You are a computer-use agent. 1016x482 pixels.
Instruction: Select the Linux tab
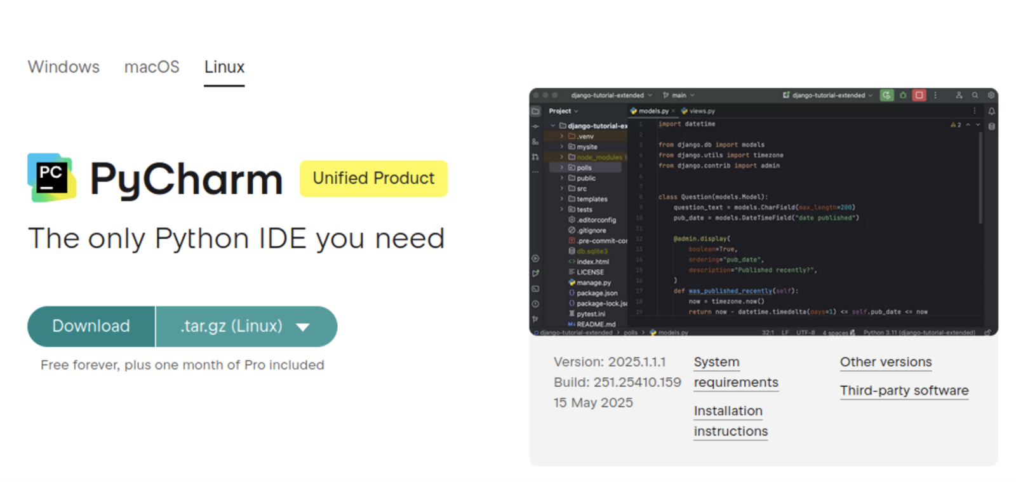pyautogui.click(x=224, y=67)
